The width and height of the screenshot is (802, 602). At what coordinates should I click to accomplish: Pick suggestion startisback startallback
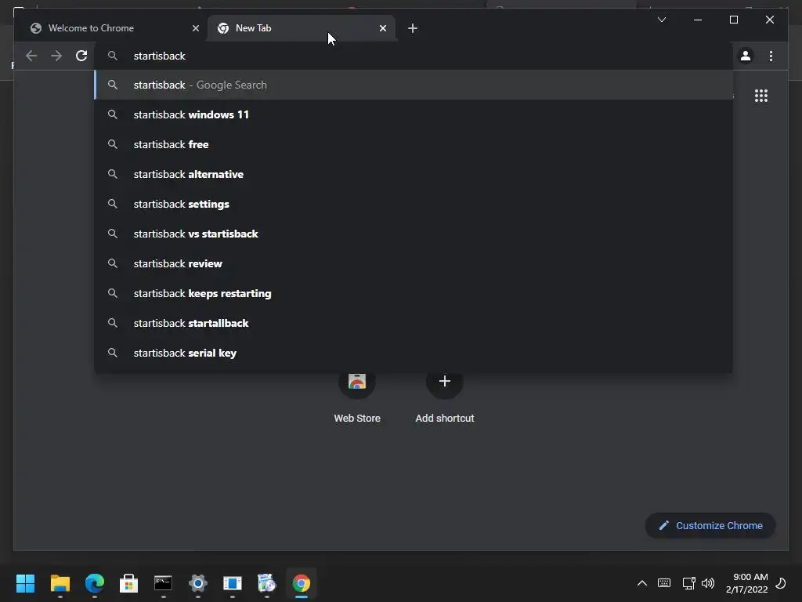(x=414, y=323)
